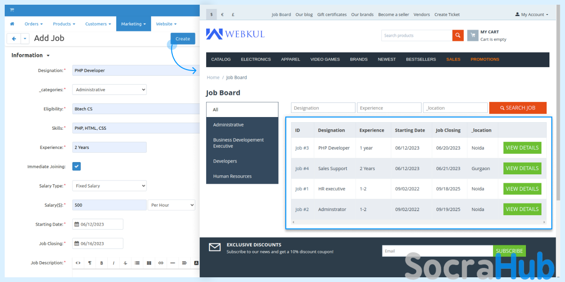The width and height of the screenshot is (565, 282).
Task: Click the Search Job button
Action: pos(517,108)
